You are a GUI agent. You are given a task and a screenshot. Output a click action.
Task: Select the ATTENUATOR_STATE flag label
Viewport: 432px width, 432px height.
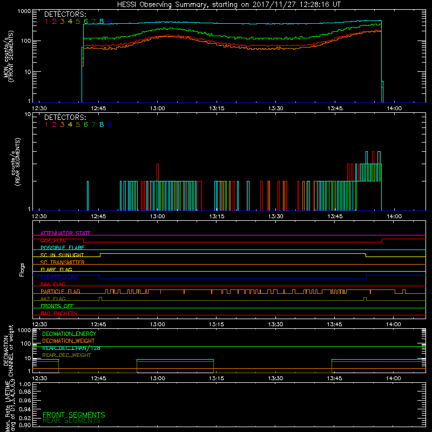(65, 233)
